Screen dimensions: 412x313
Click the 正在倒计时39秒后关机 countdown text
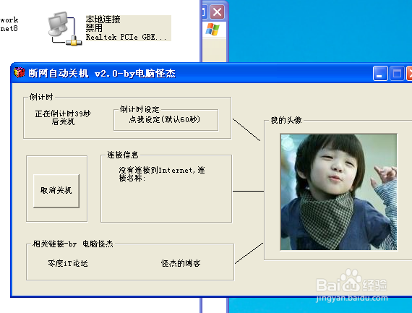point(63,118)
